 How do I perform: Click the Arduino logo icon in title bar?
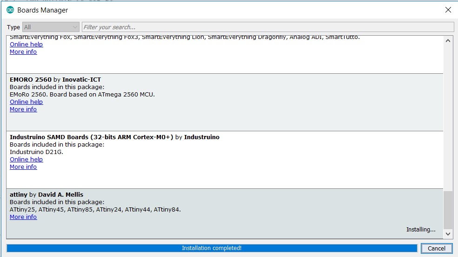point(10,10)
